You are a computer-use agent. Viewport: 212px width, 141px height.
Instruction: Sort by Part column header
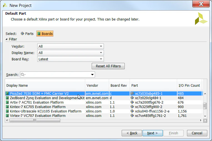pos(153,86)
